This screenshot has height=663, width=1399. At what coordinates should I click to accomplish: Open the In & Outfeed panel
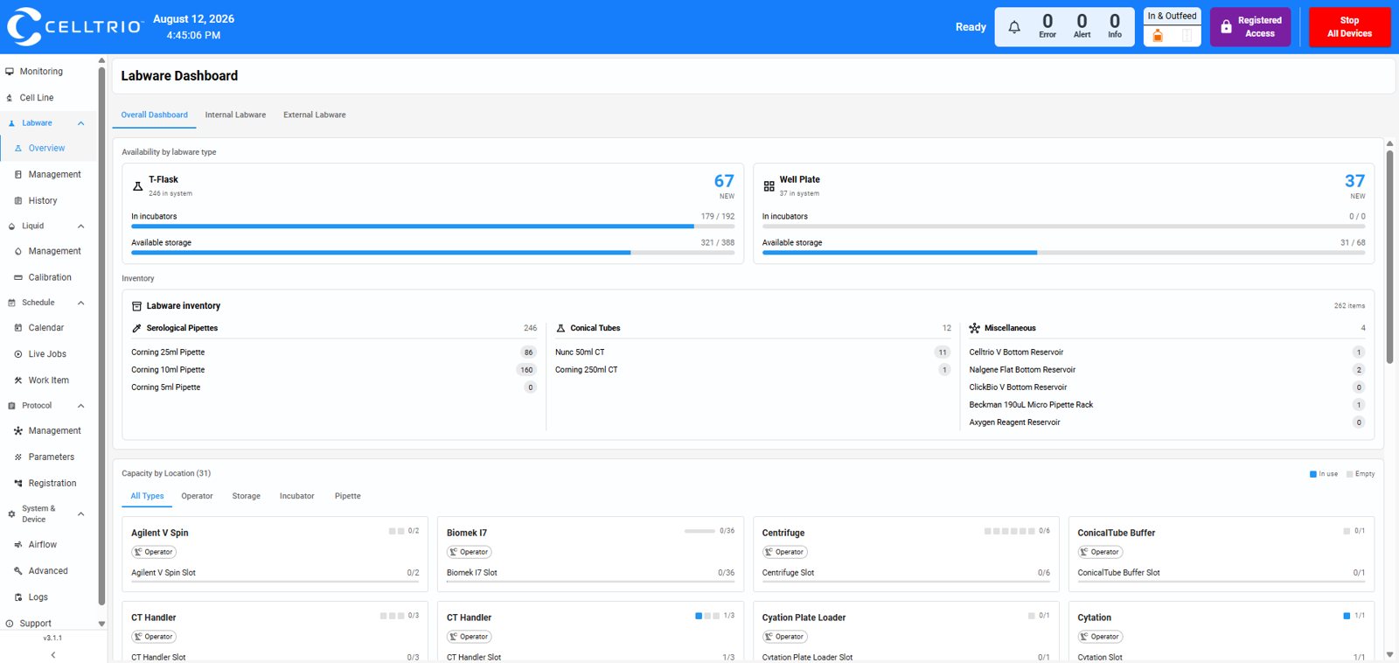[x=1173, y=27]
